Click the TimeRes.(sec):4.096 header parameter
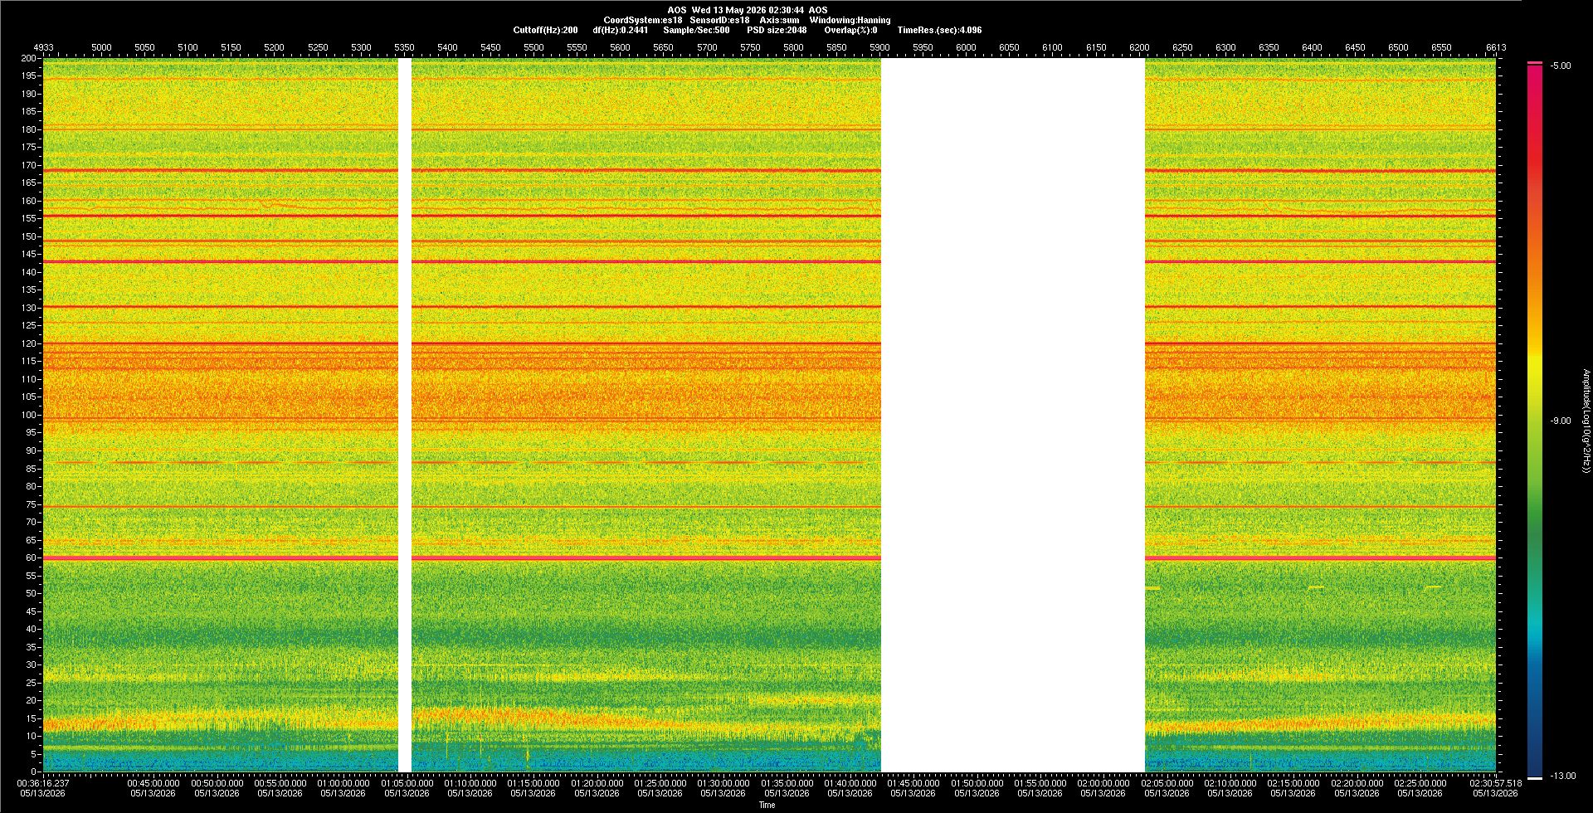This screenshot has height=813, width=1593. (x=939, y=30)
